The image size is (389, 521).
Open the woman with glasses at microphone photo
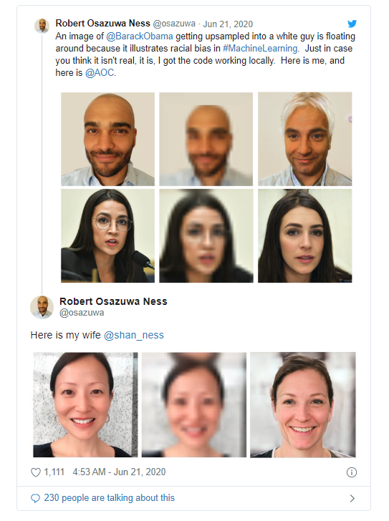[x=107, y=236]
